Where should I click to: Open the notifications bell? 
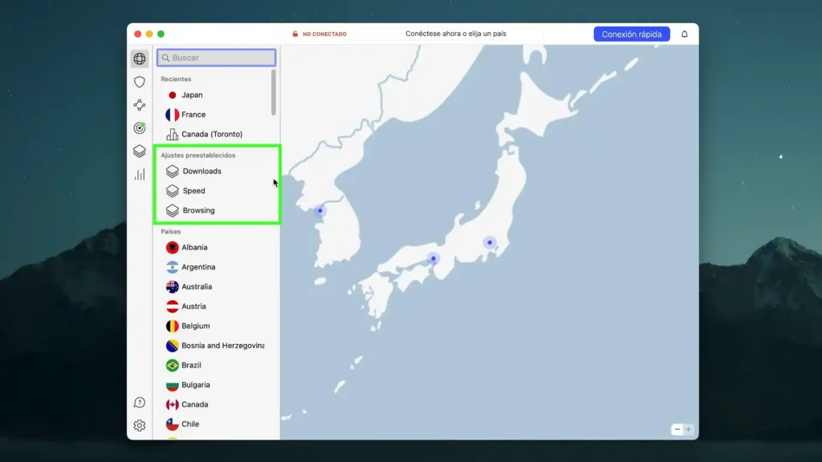[x=685, y=33]
